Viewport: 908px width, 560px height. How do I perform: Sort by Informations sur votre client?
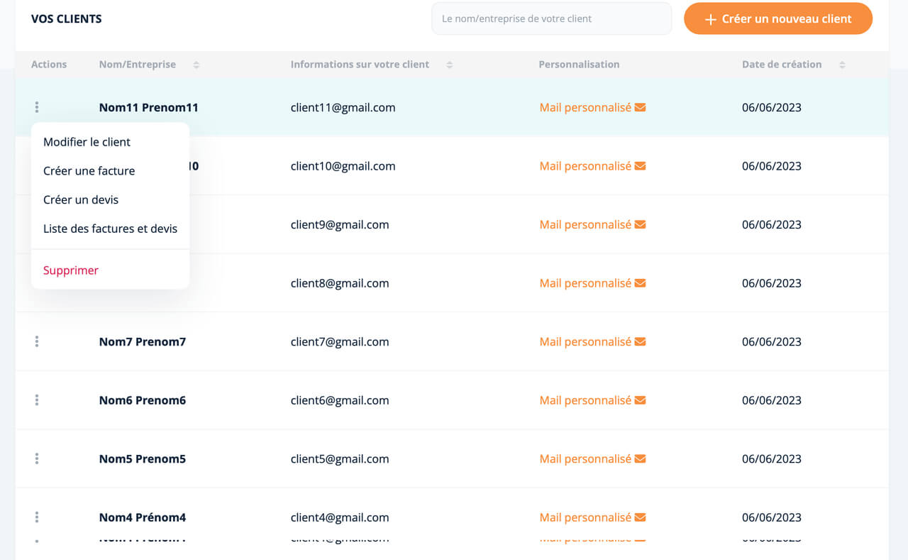pyautogui.click(x=450, y=65)
